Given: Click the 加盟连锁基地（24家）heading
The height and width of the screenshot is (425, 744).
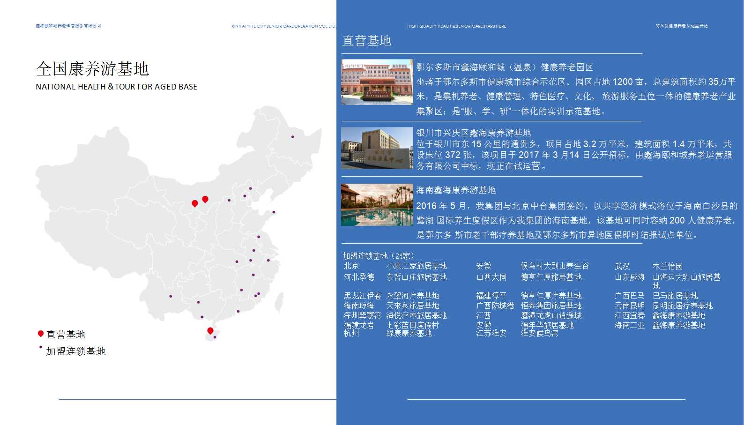Looking at the screenshot, I should [379, 256].
